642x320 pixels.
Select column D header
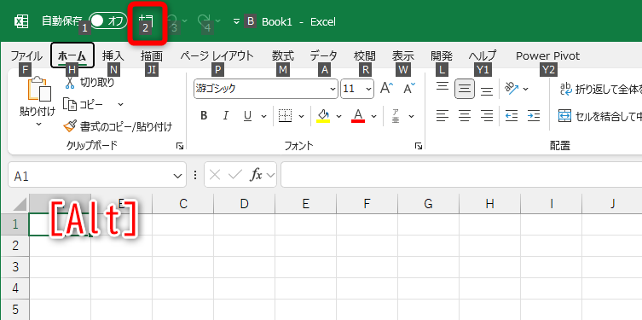(x=244, y=203)
